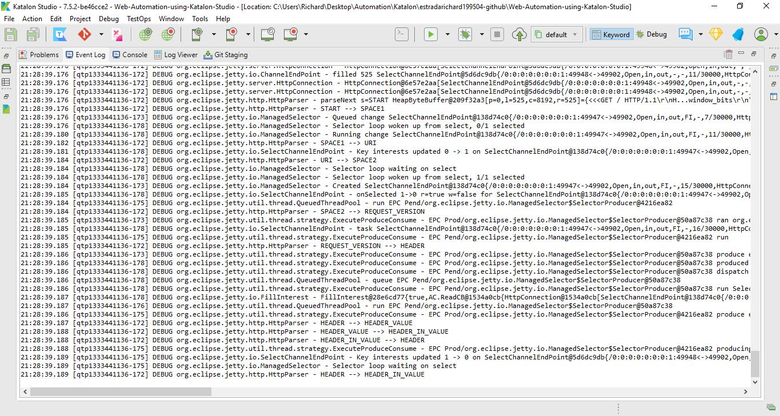
Task: Click the vertical scrollbar thumb in log
Action: click(755, 363)
